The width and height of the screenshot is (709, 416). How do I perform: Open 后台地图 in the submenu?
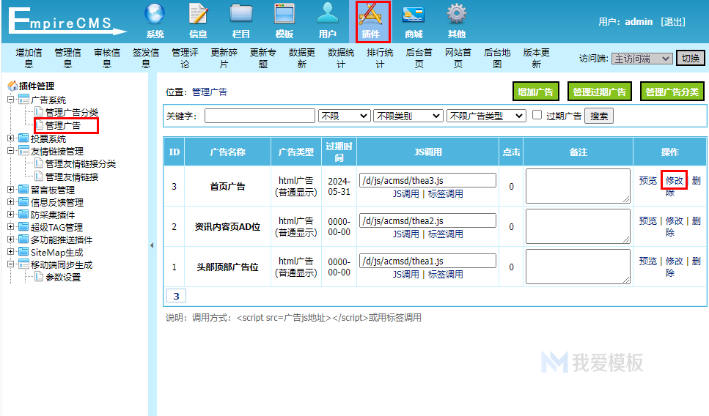tap(497, 59)
